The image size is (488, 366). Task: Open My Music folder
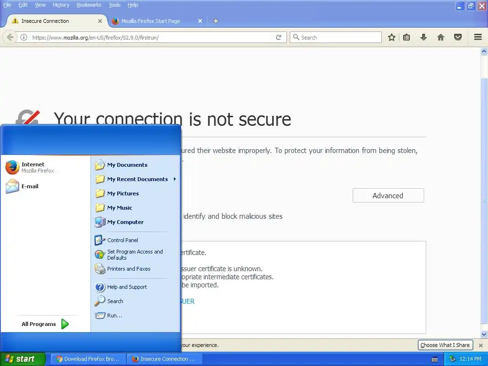point(135,208)
